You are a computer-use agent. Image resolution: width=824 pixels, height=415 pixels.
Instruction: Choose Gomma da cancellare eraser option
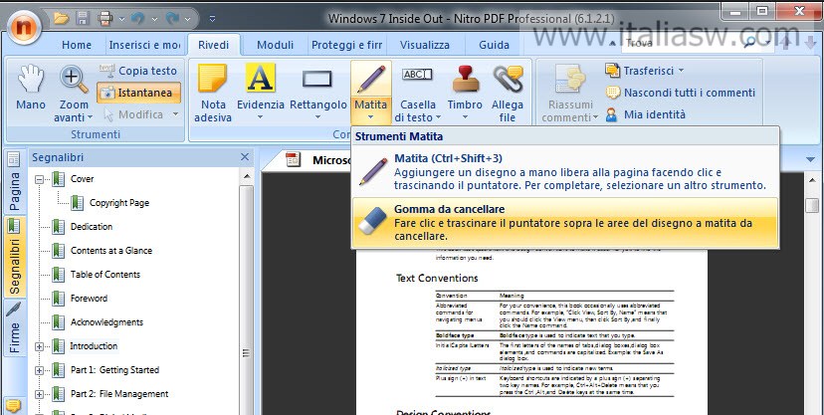[x=565, y=222]
